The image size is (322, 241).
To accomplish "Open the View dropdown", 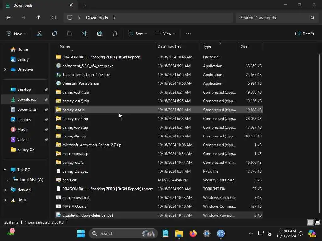I will (165, 34).
